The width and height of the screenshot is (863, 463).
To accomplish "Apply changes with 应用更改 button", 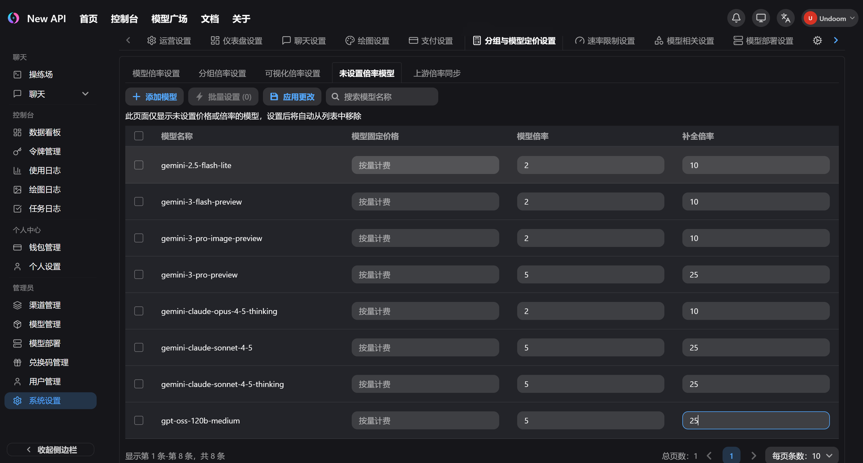I will pos(292,97).
